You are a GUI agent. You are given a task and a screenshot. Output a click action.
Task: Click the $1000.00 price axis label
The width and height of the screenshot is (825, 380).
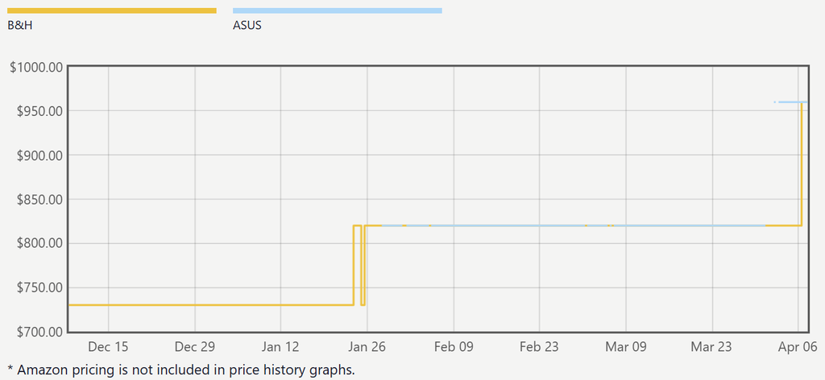(x=36, y=68)
